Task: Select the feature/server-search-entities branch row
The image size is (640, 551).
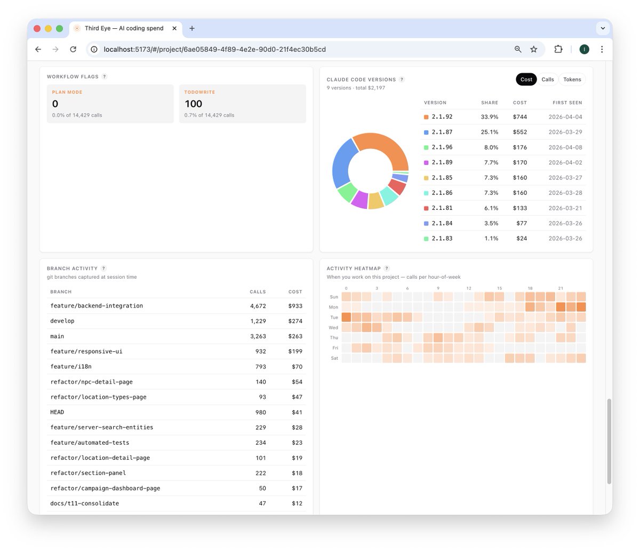Action: (x=177, y=428)
